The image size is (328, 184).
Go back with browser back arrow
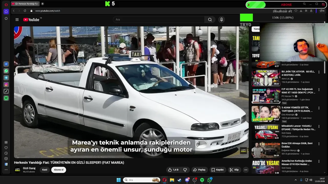(14, 11)
